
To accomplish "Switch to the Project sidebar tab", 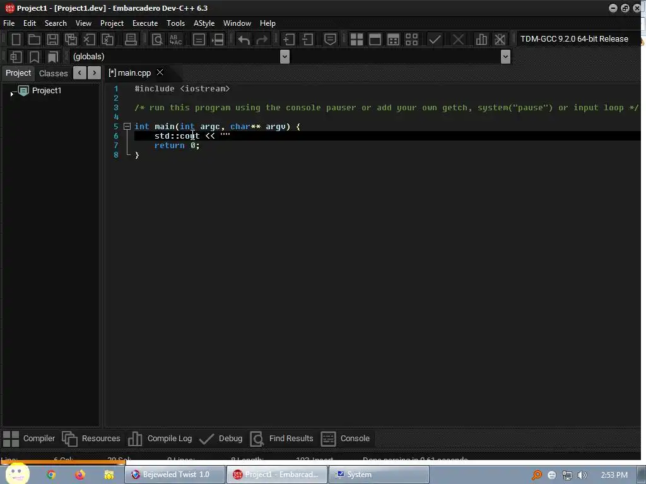I will point(18,73).
